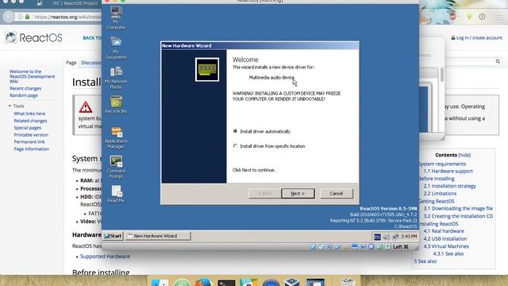Open My Documents desktop icon
Screen dimensions: 508x286
(116, 48)
